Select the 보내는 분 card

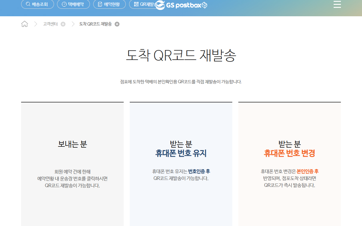[x=72, y=164]
